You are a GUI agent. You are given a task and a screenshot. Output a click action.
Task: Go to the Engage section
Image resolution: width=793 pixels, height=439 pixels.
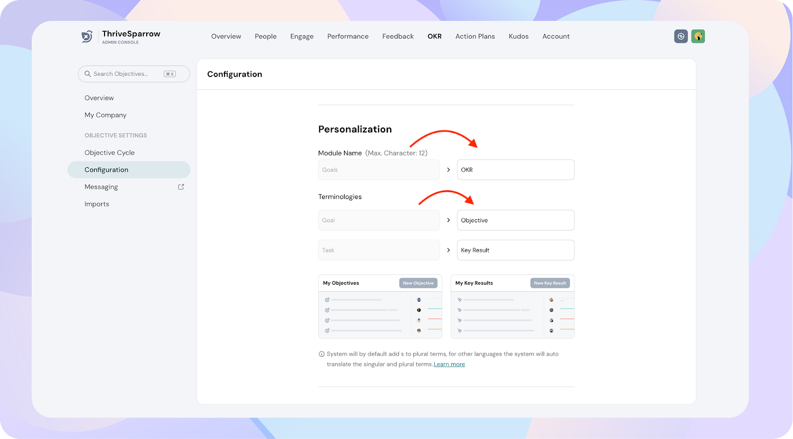coord(302,36)
